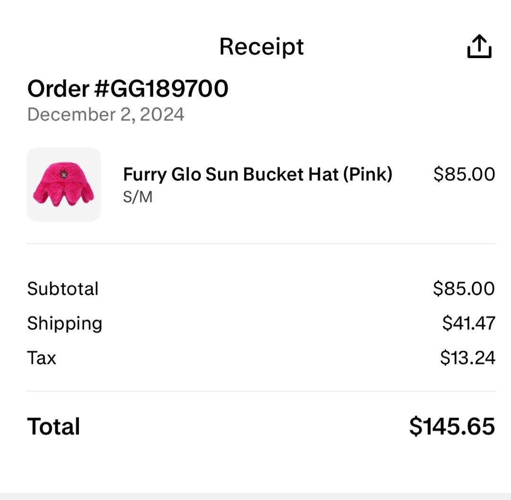Tap the hat image inside the gray box
This screenshot has width=511, height=500.
tap(64, 184)
